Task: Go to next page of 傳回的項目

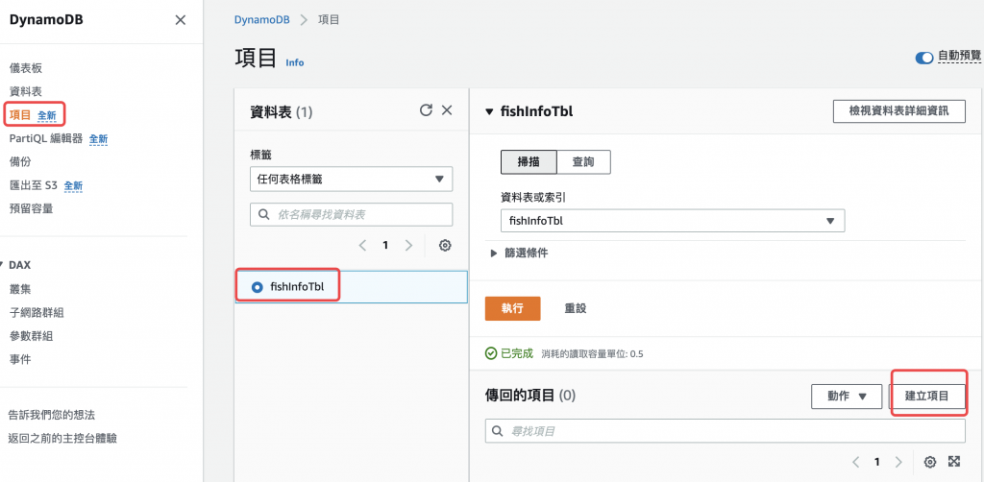Action: 898,462
